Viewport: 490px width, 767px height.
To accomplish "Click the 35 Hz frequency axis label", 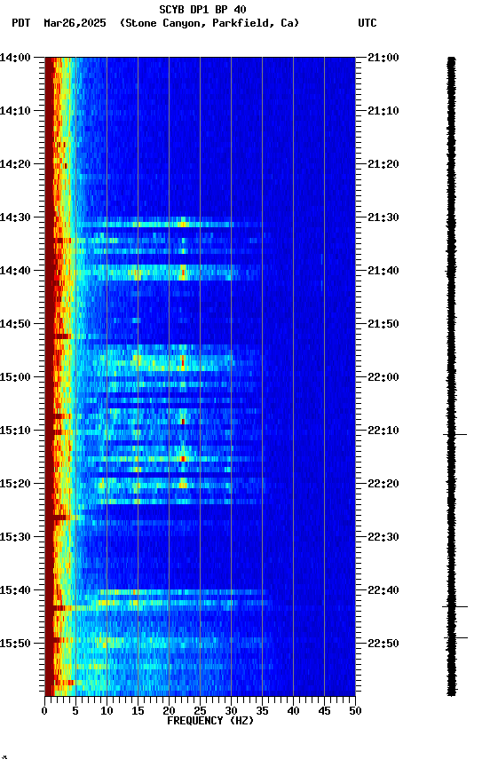I will pos(262,711).
